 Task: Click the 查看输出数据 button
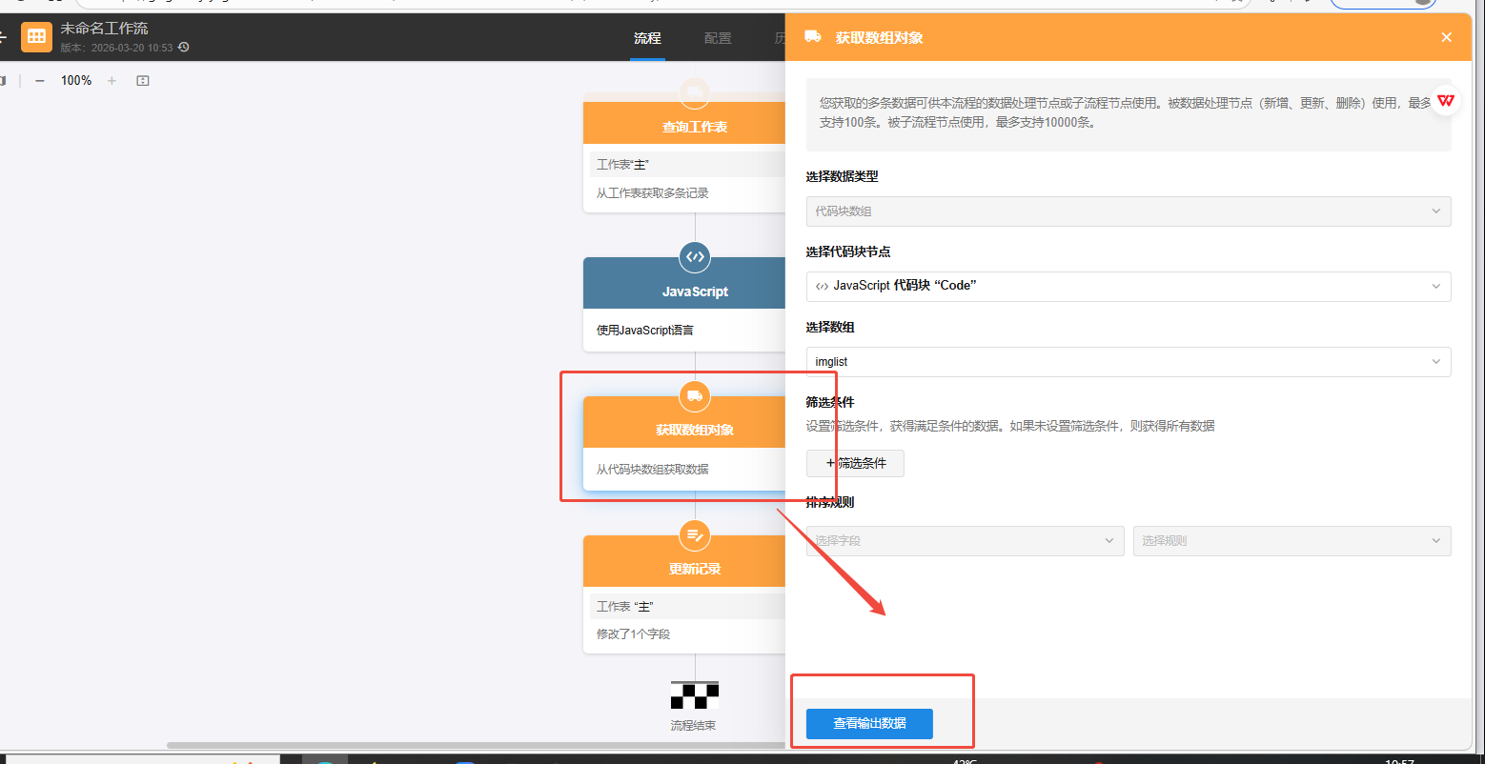[869, 724]
